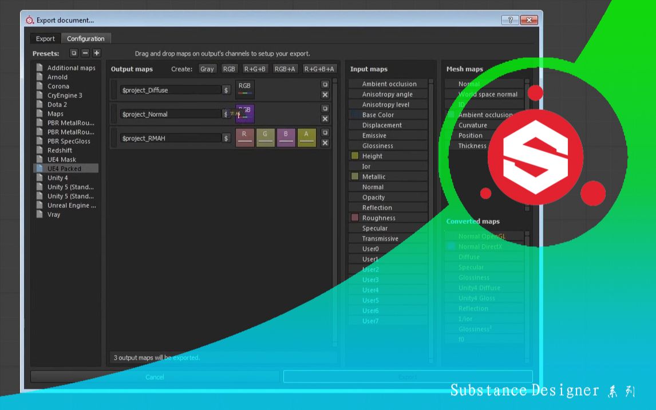Create a Gray output map
Viewport: 656px width, 410px height.
(207, 69)
